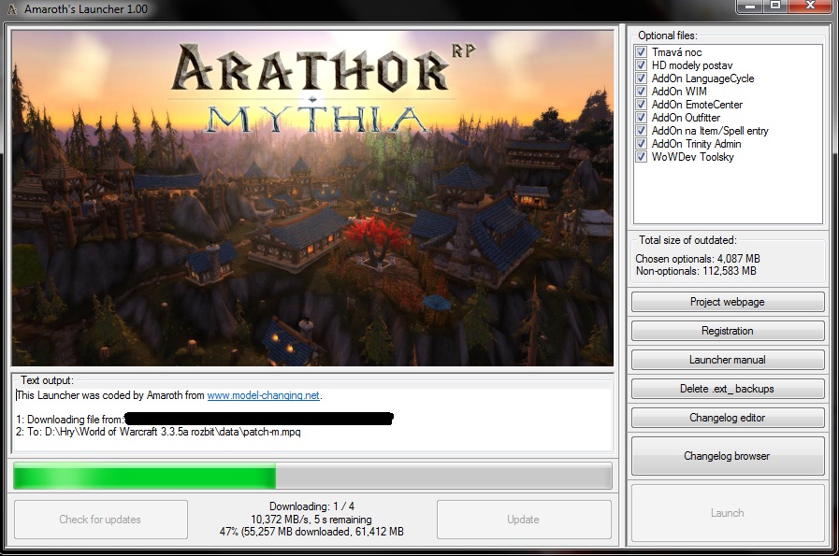Screen dimensions: 839x556
Task: Disable the AddOn Trinity Admin option
Action: (641, 144)
